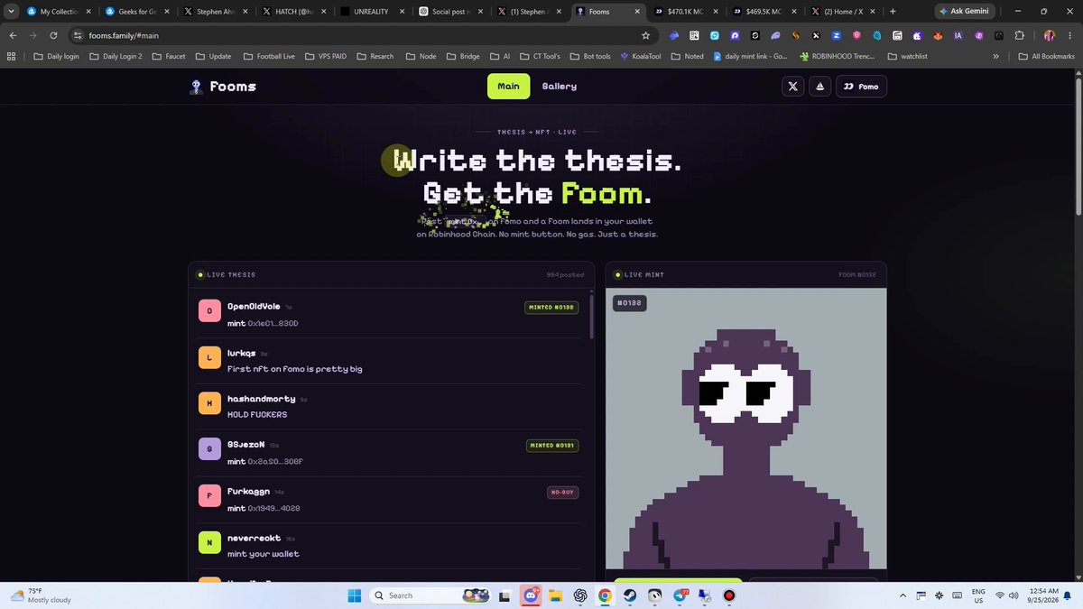Image resolution: width=1083 pixels, height=609 pixels.
Task: Click the F avatar beside Furkaggn
Action: [209, 495]
